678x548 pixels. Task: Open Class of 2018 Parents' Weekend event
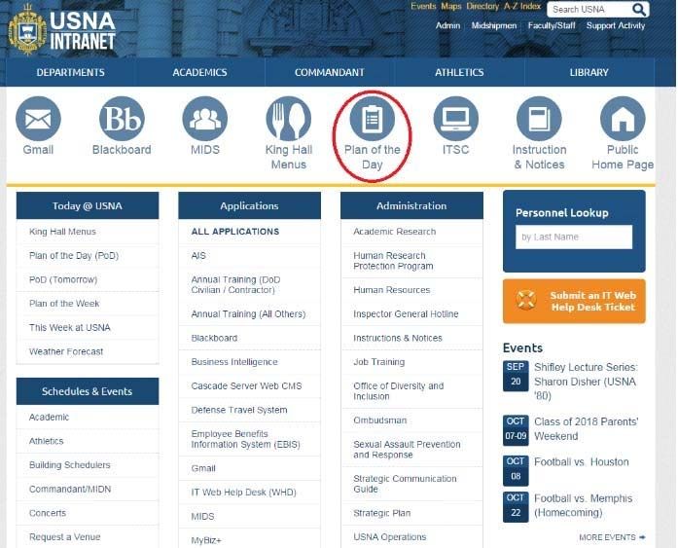click(x=586, y=429)
